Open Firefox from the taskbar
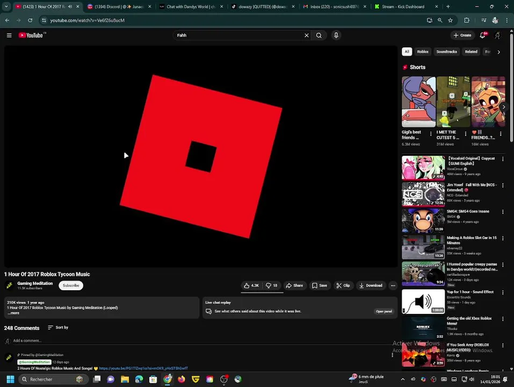The width and height of the screenshot is (514, 387). pyautogui.click(x=182, y=379)
